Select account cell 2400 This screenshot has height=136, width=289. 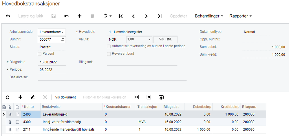click(31, 114)
